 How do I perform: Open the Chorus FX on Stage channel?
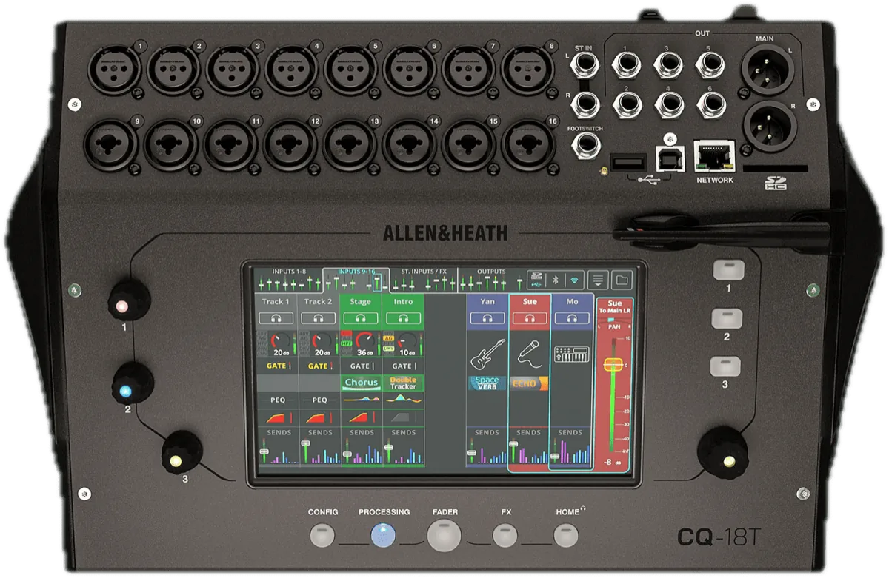coord(362,383)
